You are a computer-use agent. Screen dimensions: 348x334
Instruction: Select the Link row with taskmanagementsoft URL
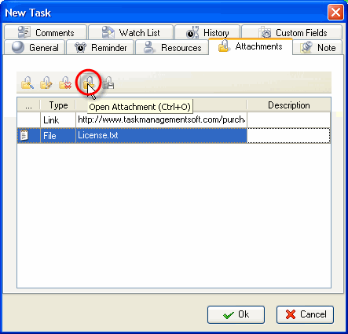[174, 120]
